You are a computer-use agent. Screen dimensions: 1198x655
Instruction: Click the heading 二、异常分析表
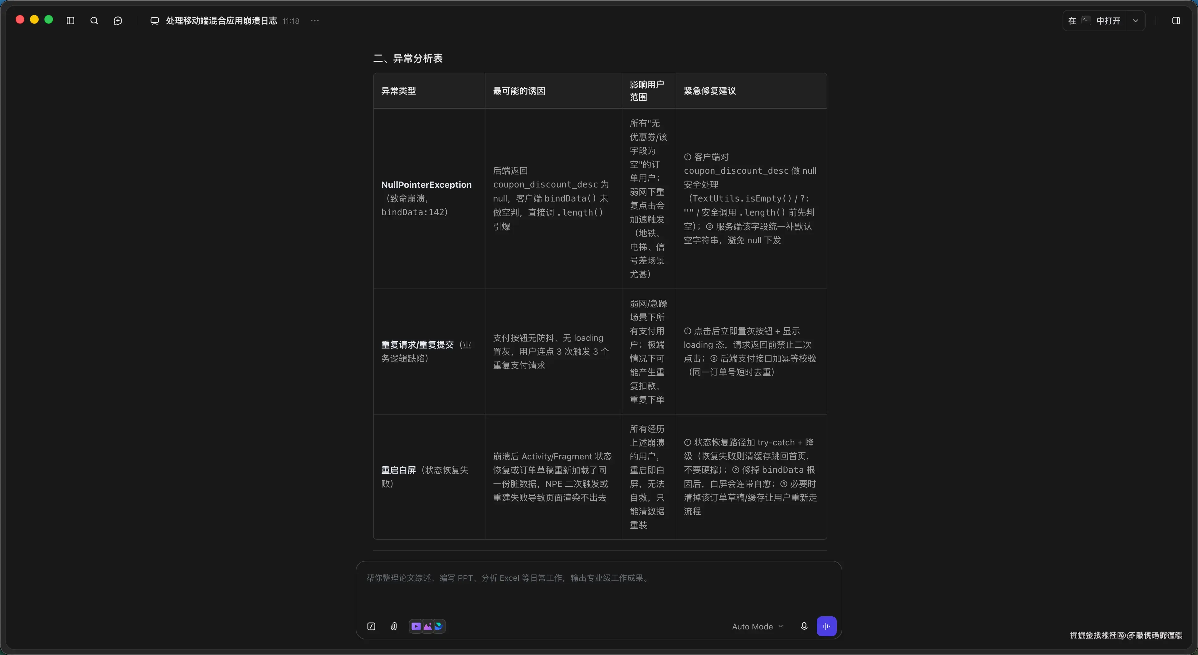[408, 58]
